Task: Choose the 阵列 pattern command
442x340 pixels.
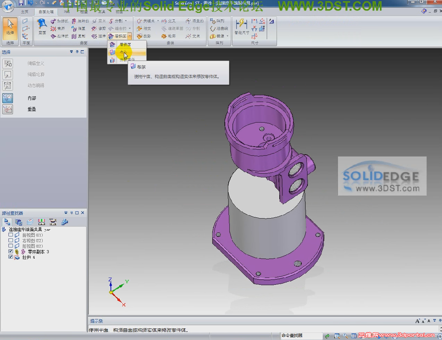Action: pos(217,21)
